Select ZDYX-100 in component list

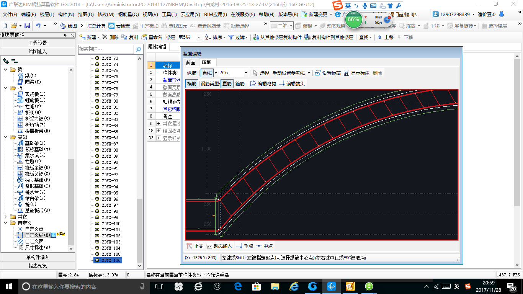coord(111,224)
